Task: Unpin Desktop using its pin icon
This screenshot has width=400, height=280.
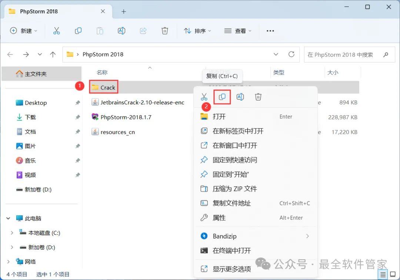Action: click(x=77, y=103)
